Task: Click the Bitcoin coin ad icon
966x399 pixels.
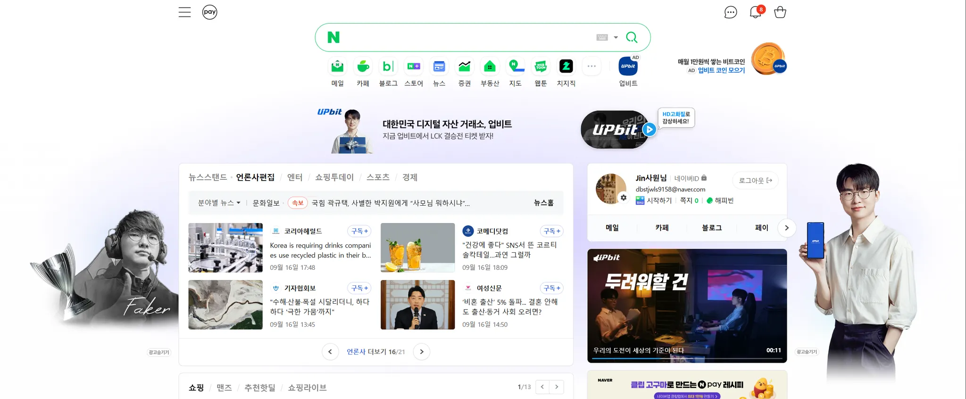Action: pos(768,59)
